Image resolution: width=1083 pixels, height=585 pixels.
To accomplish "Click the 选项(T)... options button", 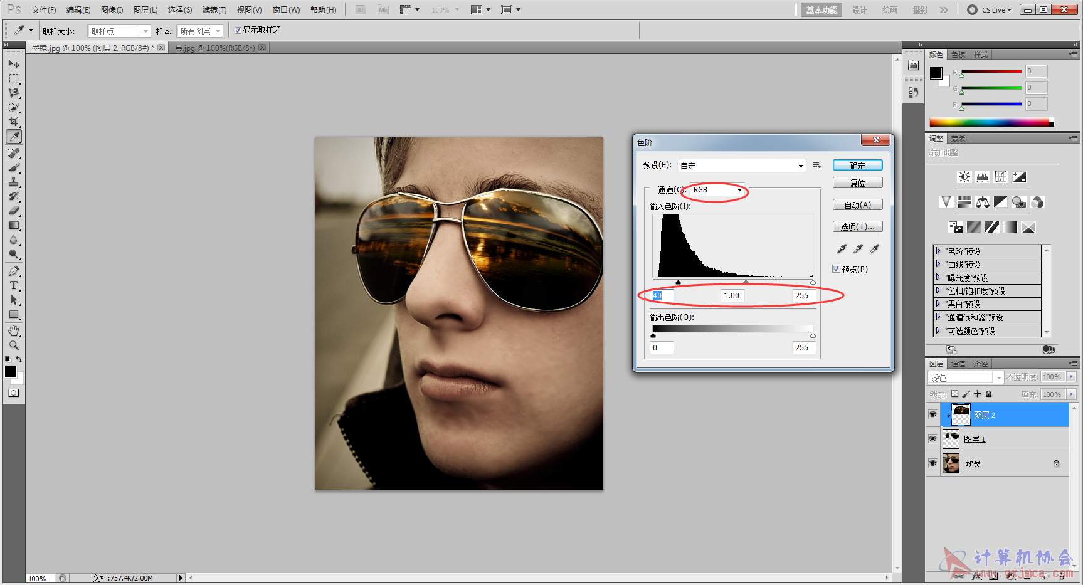I will tap(857, 227).
